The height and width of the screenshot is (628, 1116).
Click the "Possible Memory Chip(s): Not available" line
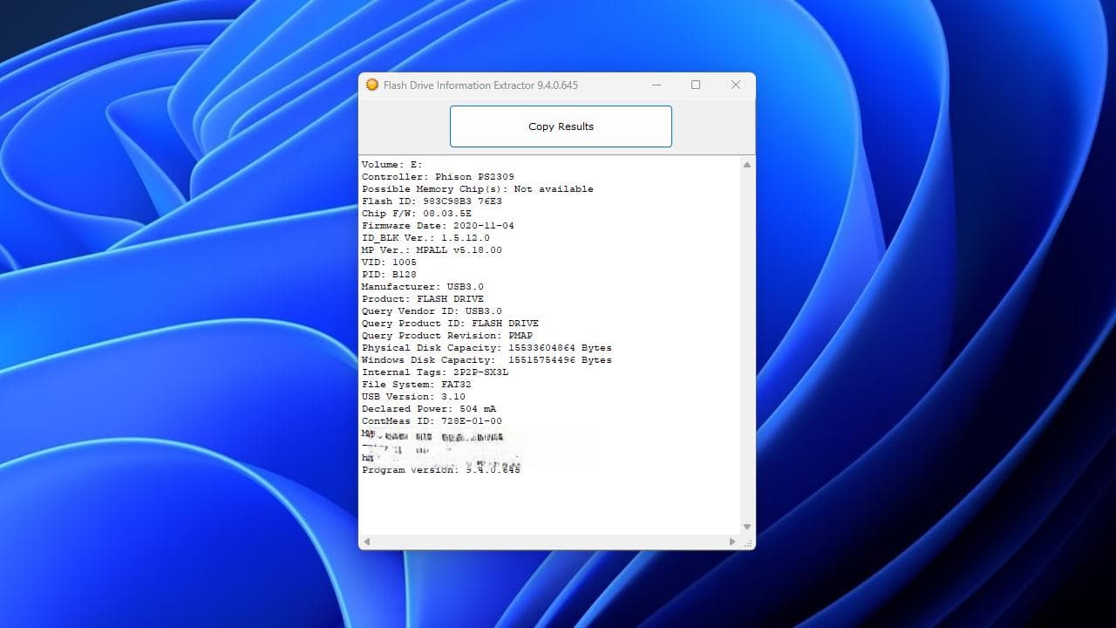[477, 188]
